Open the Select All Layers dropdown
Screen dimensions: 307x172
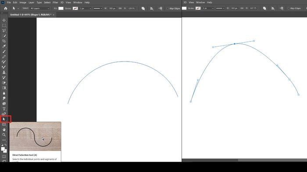pyautogui.click(x=40, y=8)
